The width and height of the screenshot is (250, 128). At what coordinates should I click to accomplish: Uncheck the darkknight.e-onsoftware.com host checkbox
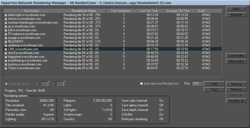6,15
